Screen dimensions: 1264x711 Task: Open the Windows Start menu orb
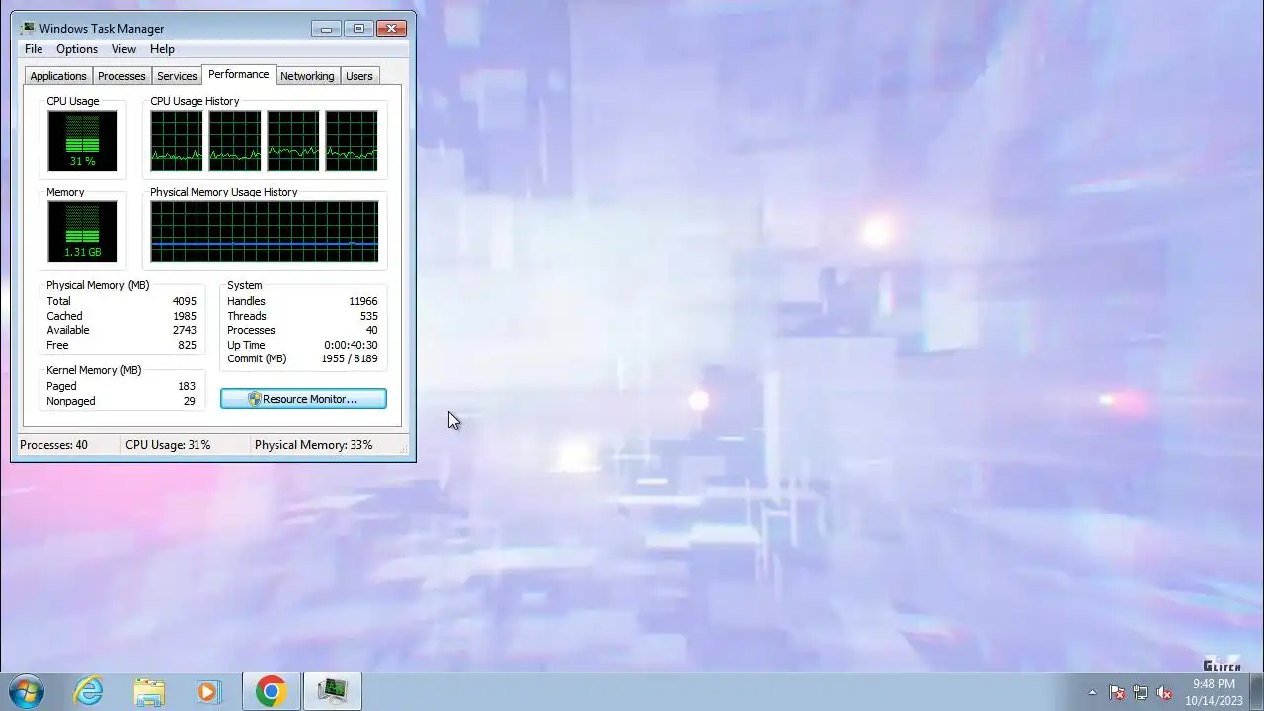click(26, 691)
